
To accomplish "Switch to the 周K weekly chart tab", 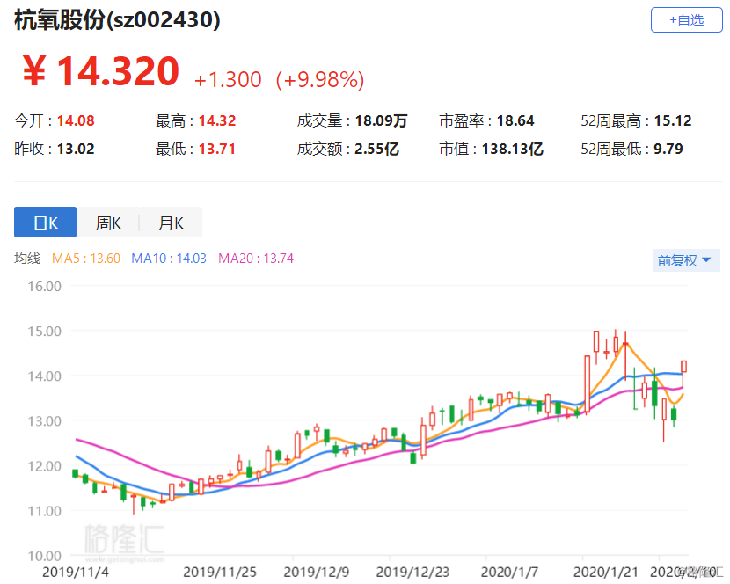I will (x=108, y=223).
